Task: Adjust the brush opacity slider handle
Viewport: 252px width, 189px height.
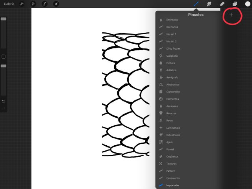Action: click(4, 66)
